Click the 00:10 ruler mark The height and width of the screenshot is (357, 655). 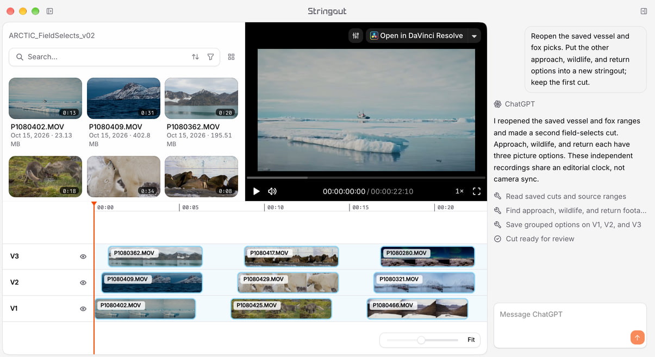(x=276, y=207)
